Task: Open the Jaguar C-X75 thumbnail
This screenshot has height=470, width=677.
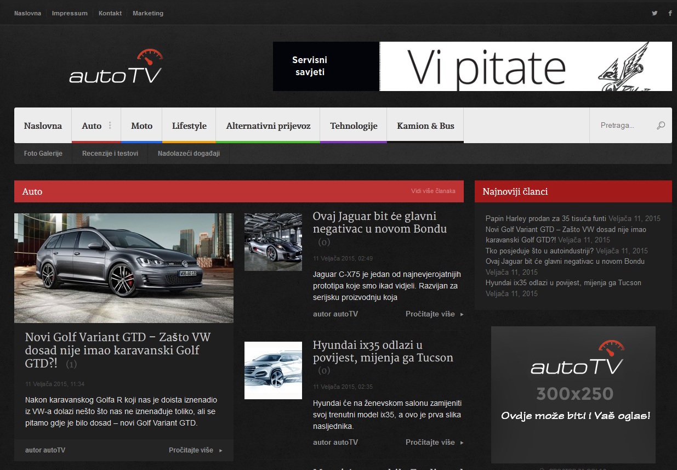Action: (x=273, y=242)
